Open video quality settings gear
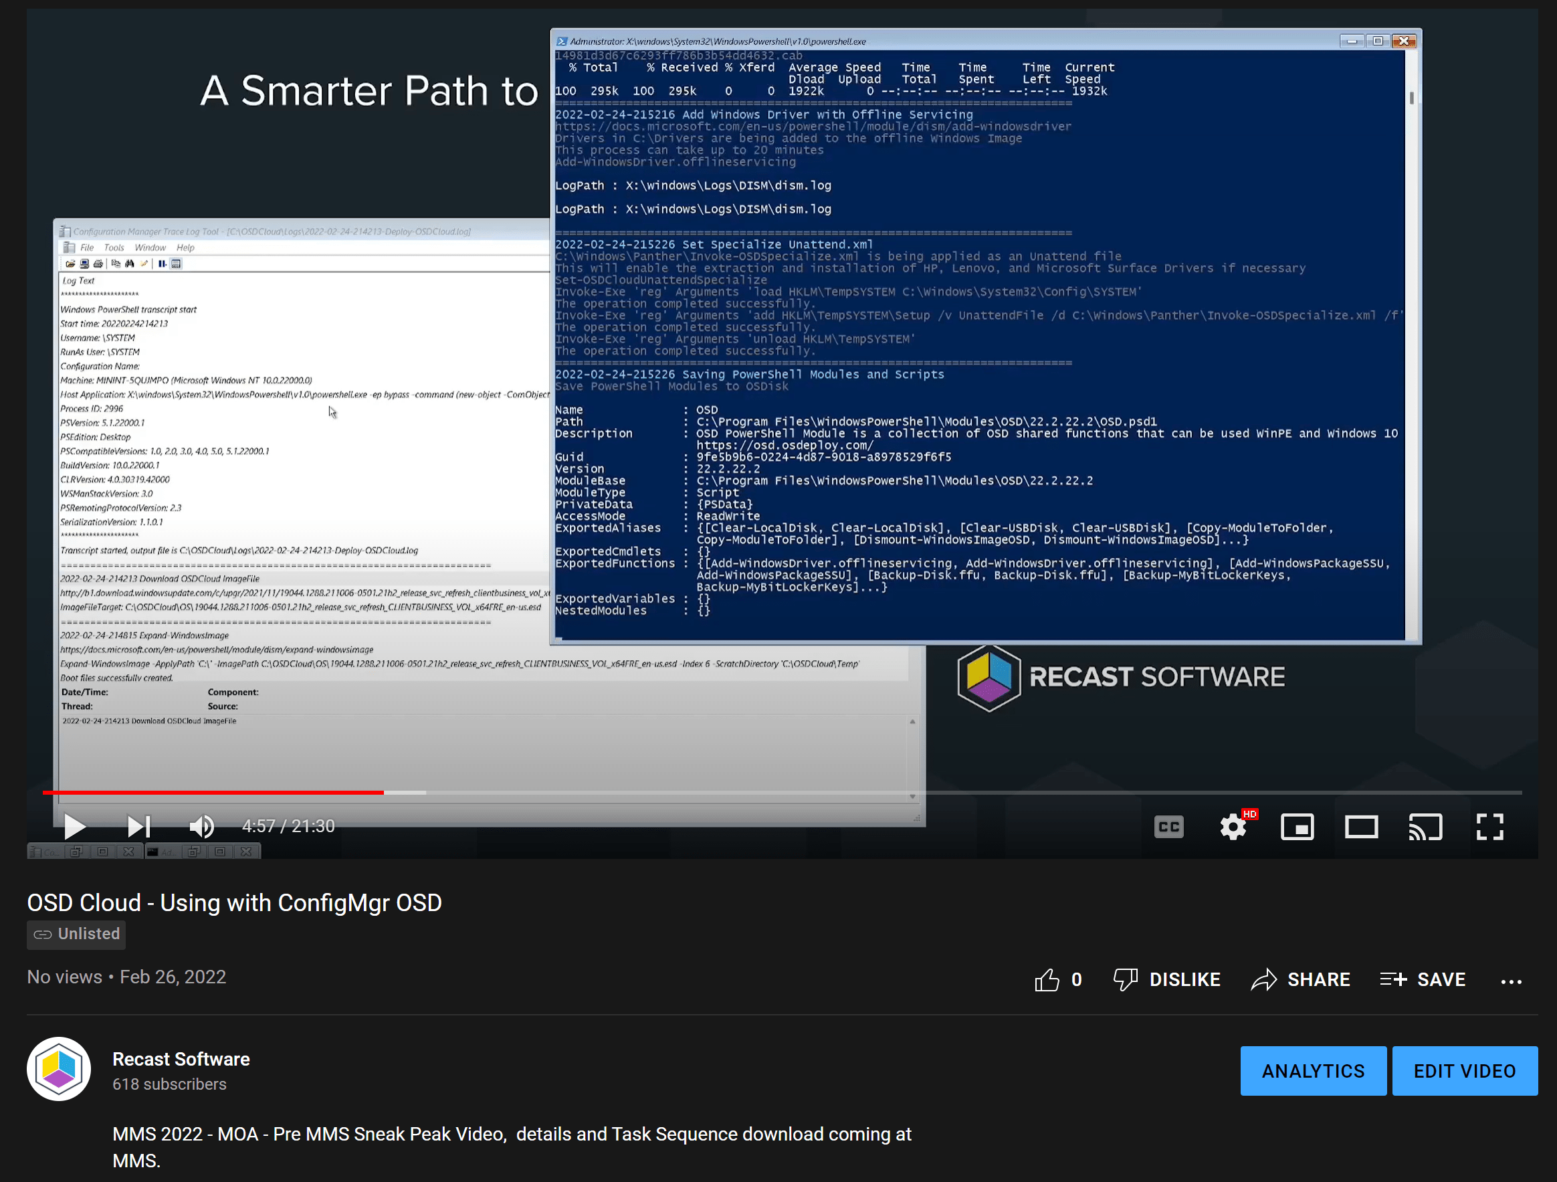This screenshot has width=1557, height=1182. [x=1233, y=827]
